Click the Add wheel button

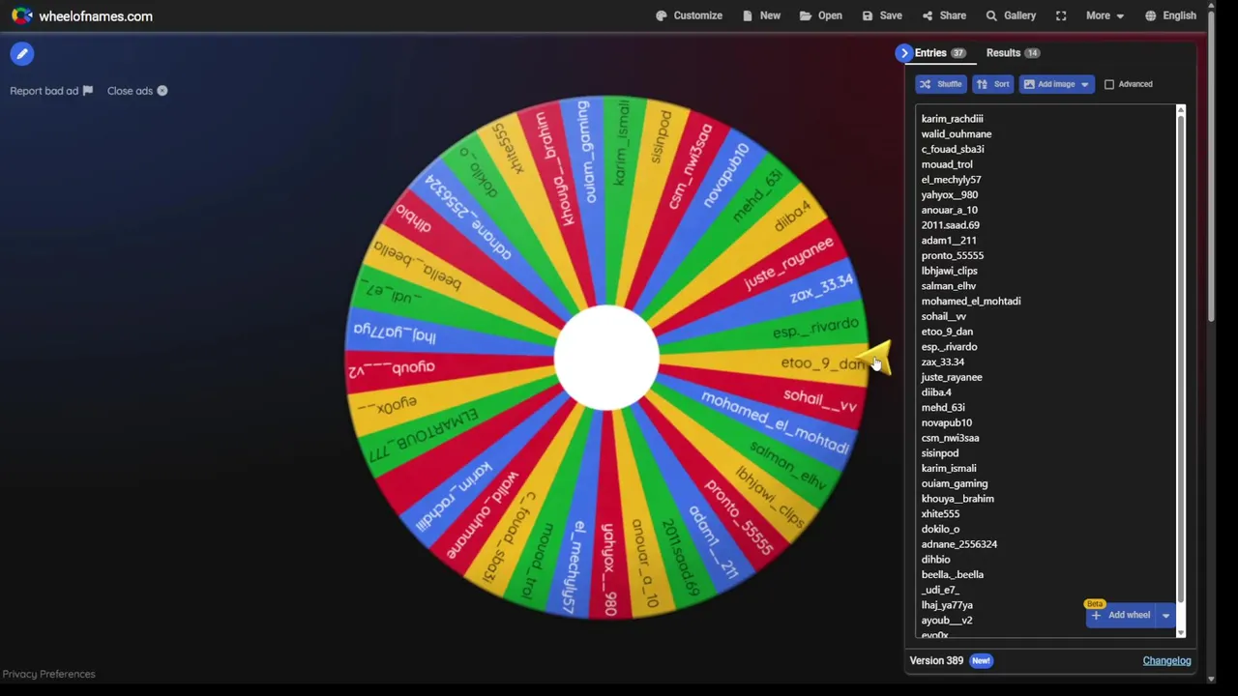tap(1121, 615)
